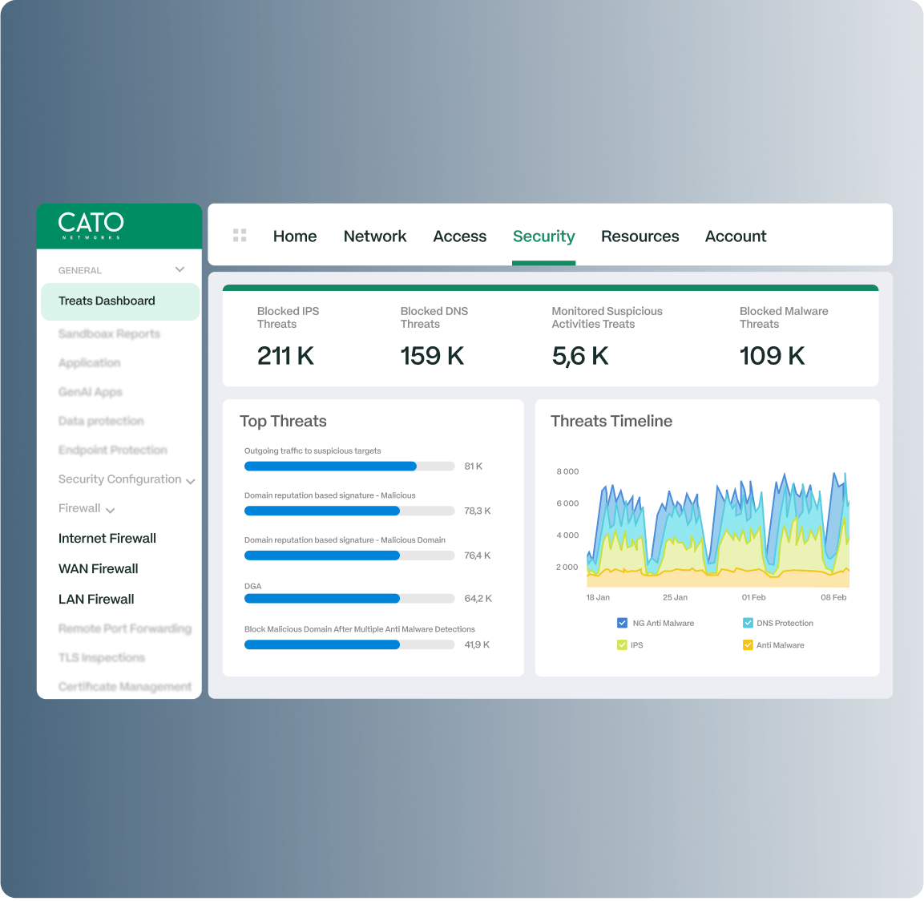Open Endpoint Protection in sidebar
Image resolution: width=924 pixels, height=901 pixels.
(112, 450)
